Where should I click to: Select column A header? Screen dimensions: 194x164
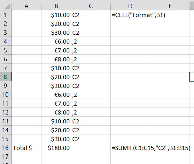click(x=27, y=6)
